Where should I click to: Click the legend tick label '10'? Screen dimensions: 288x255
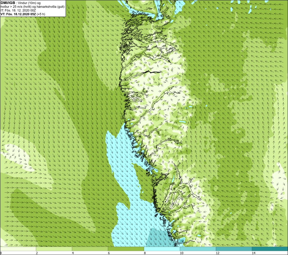(181, 253)
